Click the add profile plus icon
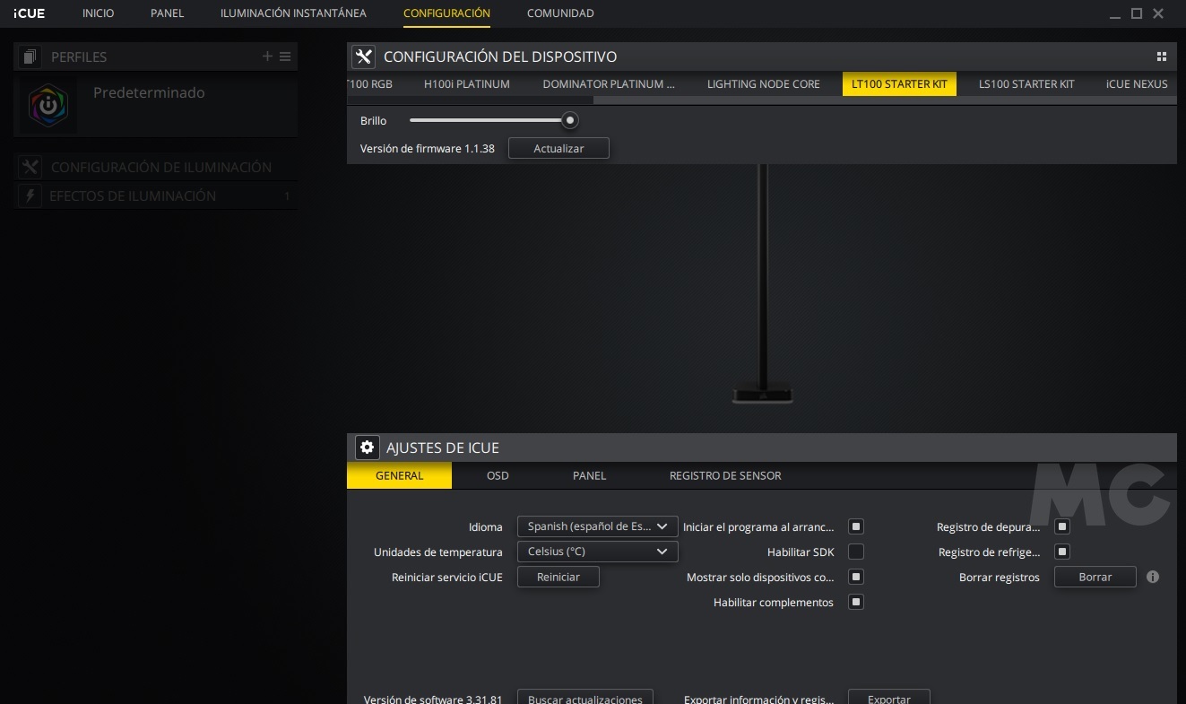The width and height of the screenshot is (1186, 704). tap(267, 56)
